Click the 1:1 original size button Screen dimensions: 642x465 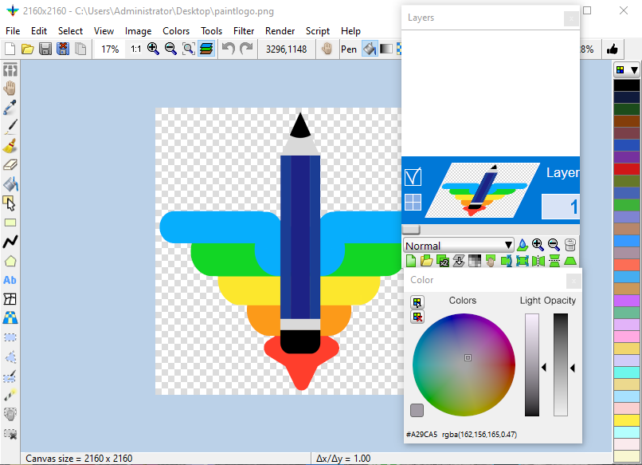[135, 49]
